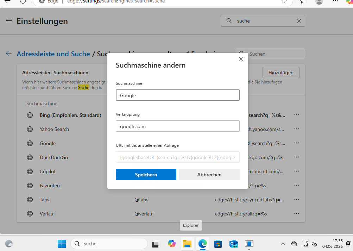Viewport: 353px width, 251px height.
Task: Open the clock showing 17:35
Action: (x=332, y=244)
